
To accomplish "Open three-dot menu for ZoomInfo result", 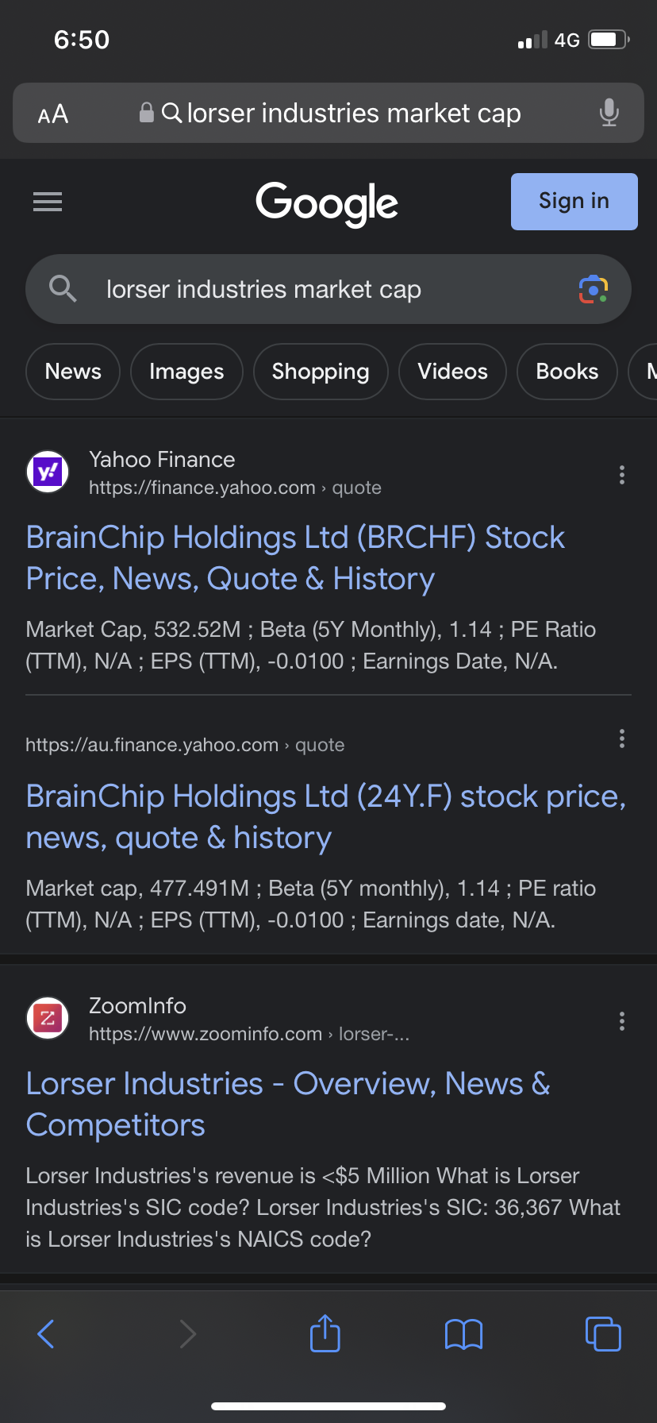I will (621, 1021).
